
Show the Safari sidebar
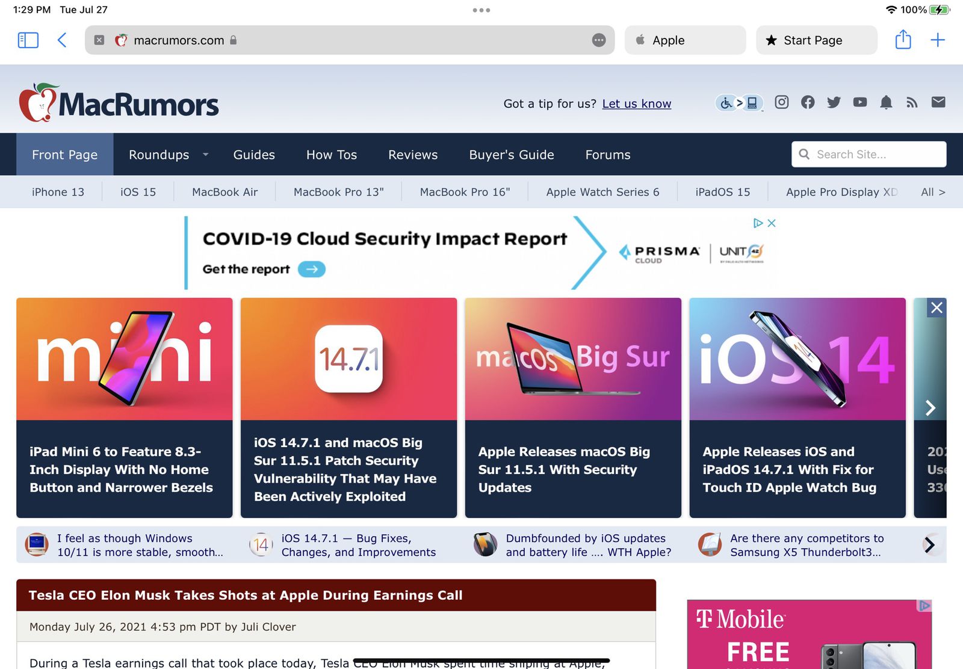coord(28,40)
